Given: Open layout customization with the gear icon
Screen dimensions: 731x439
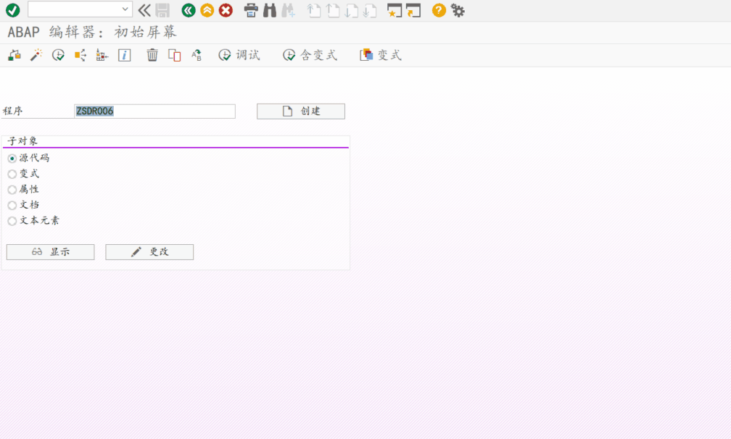Looking at the screenshot, I should [x=458, y=10].
